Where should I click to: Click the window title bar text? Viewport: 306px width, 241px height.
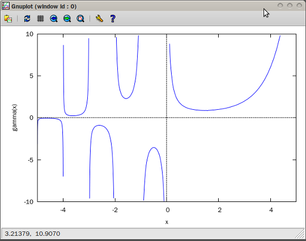[x=44, y=6]
